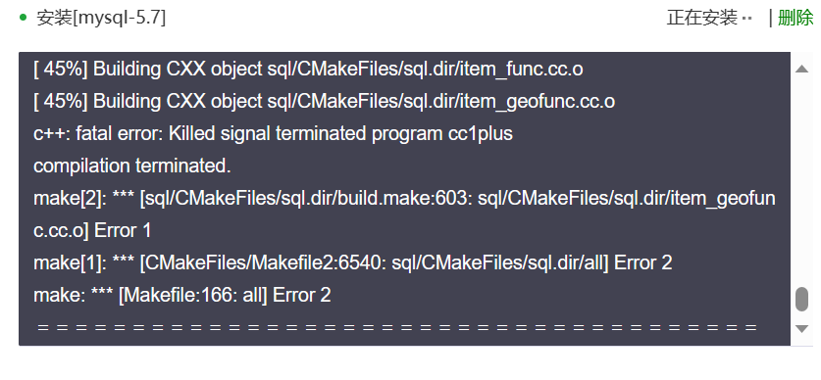The height and width of the screenshot is (380, 821).
Task: Select the 安装[mysql-5.7] task title
Action: pos(101,19)
